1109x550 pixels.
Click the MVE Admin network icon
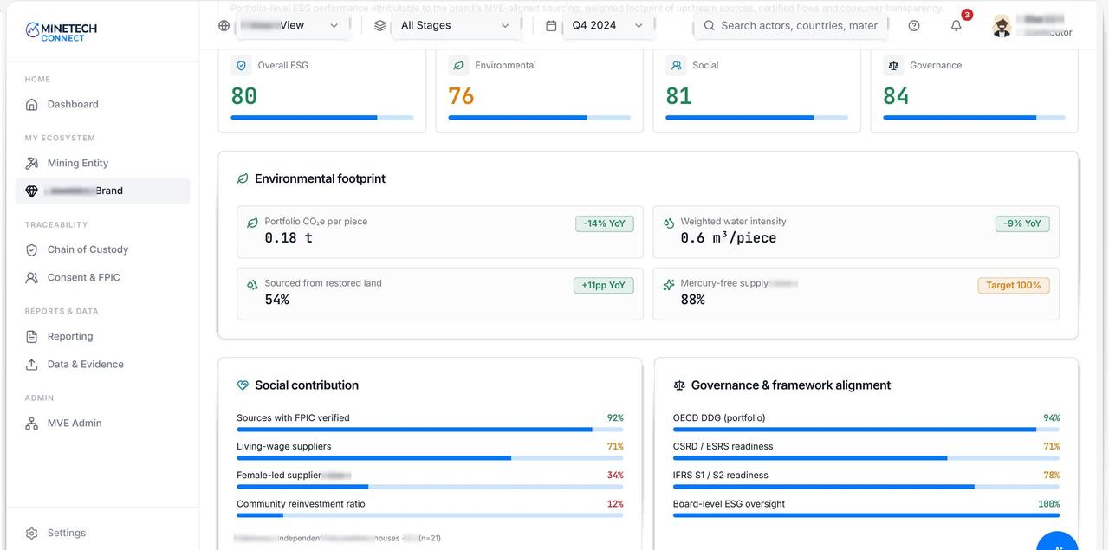point(32,423)
